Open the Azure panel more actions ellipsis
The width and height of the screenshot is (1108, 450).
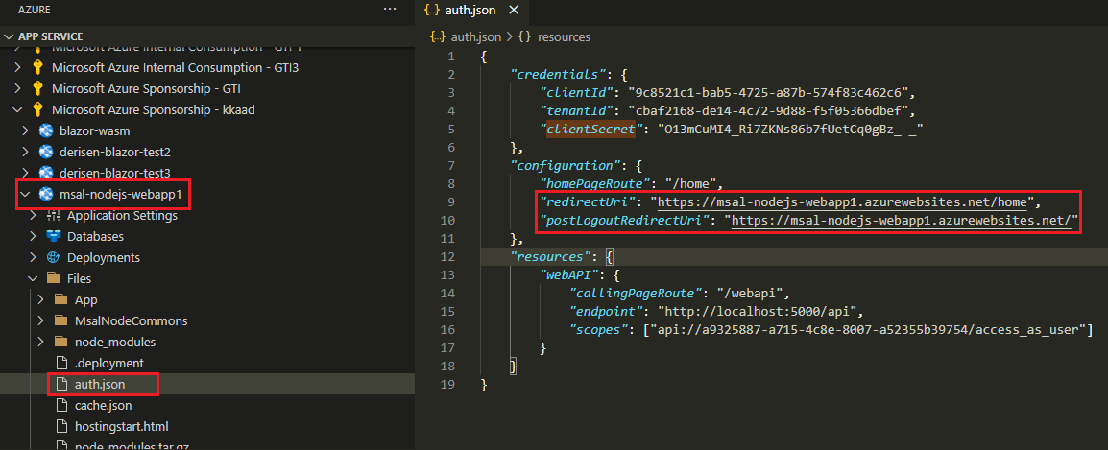coord(390,10)
